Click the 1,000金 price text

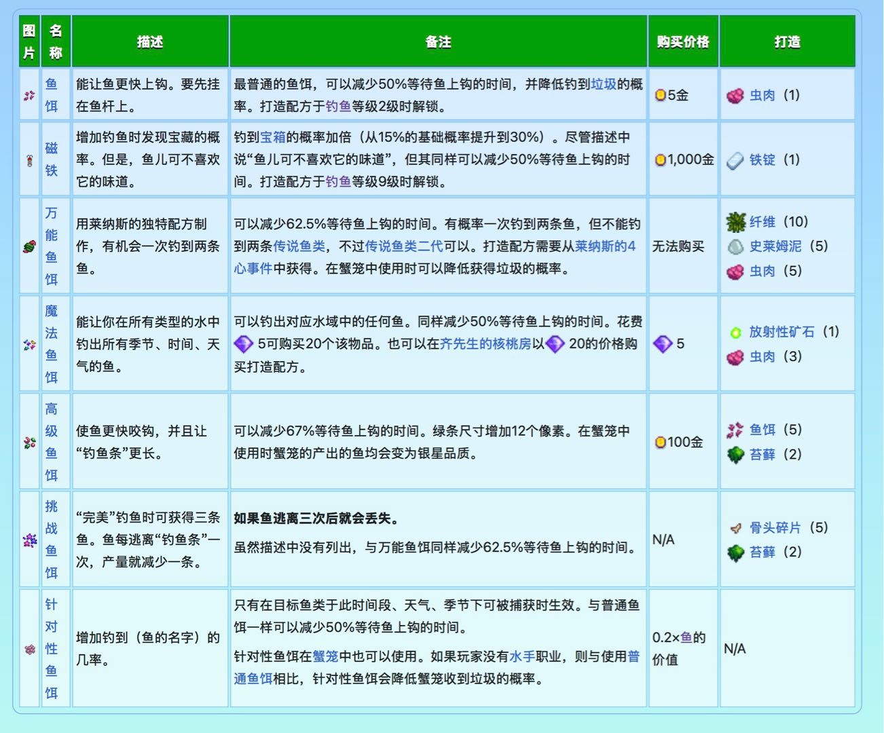[690, 160]
